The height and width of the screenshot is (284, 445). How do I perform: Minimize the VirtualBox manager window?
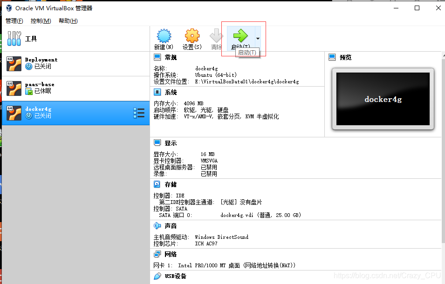click(x=396, y=8)
